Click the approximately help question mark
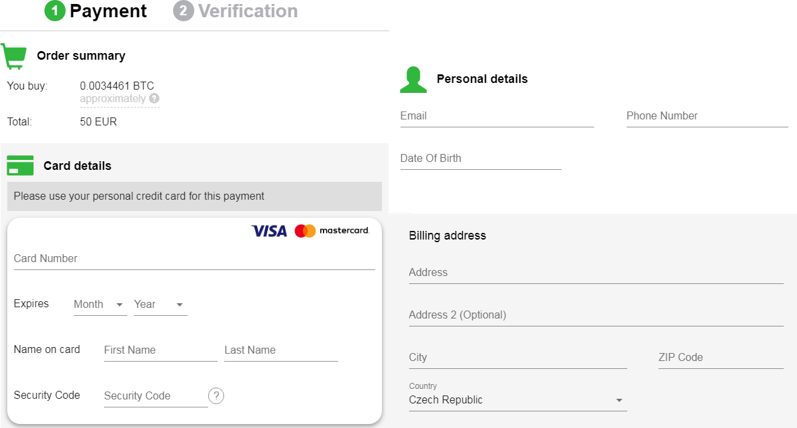Image resolution: width=797 pixels, height=428 pixels. 154,99
